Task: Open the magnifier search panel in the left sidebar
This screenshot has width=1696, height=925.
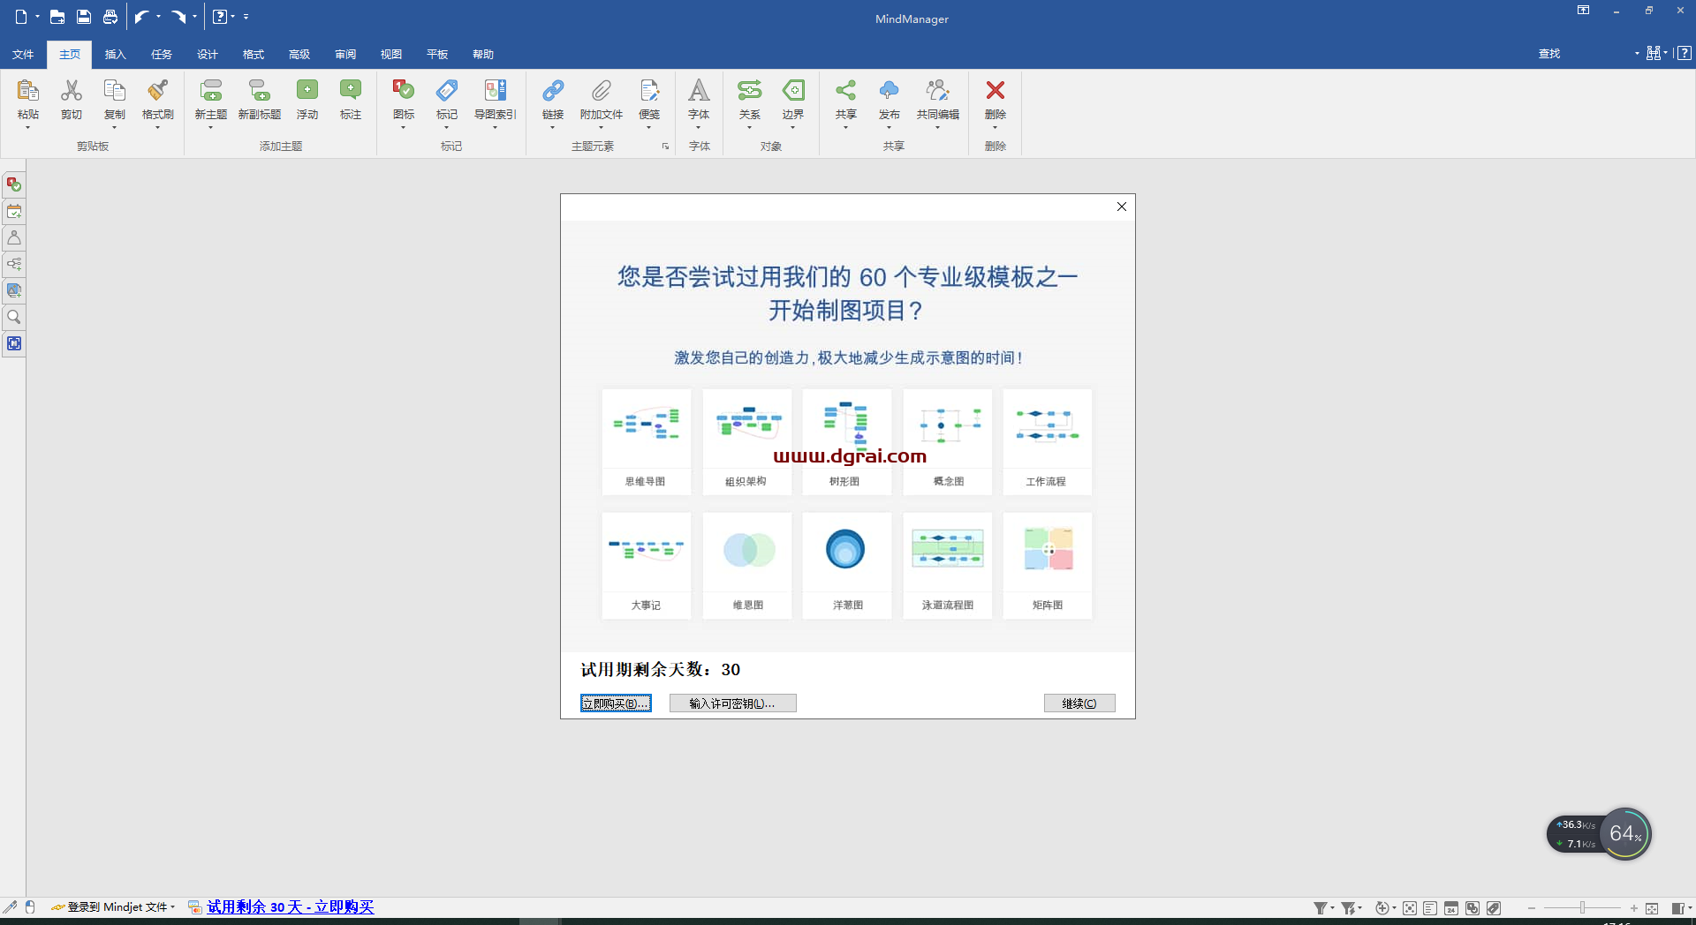Action: pyautogui.click(x=14, y=317)
